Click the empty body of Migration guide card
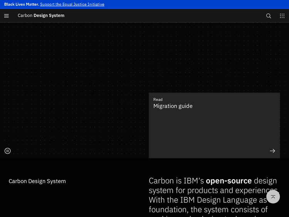 tap(208, 131)
